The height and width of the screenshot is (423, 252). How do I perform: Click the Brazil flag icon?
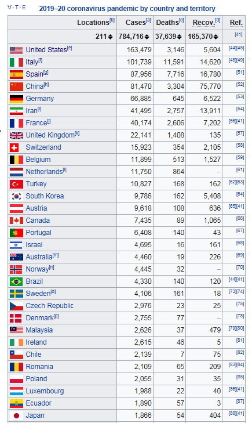coord(16,281)
